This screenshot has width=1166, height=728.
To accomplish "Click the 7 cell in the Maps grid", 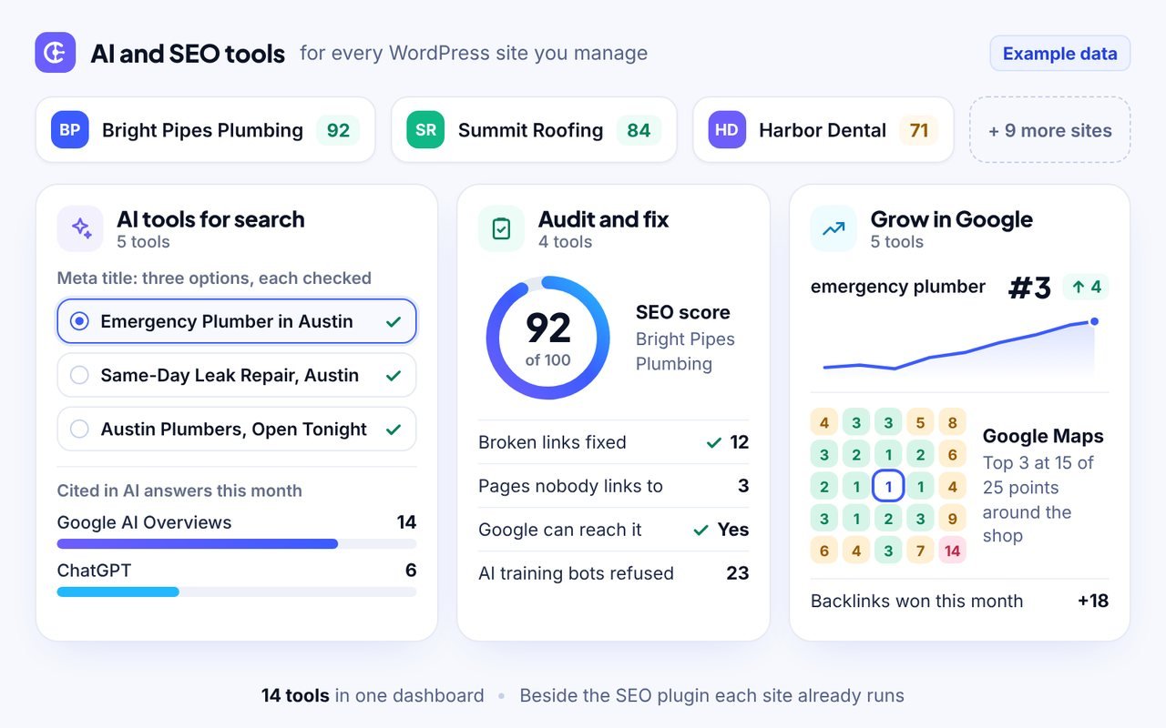I will (x=920, y=550).
